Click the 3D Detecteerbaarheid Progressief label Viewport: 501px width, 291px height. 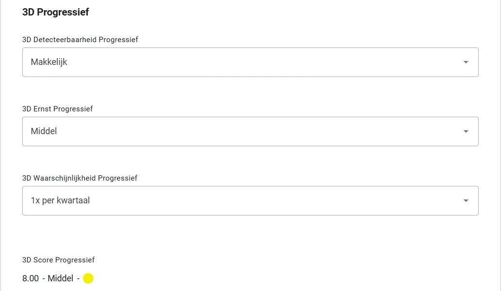[x=80, y=40]
